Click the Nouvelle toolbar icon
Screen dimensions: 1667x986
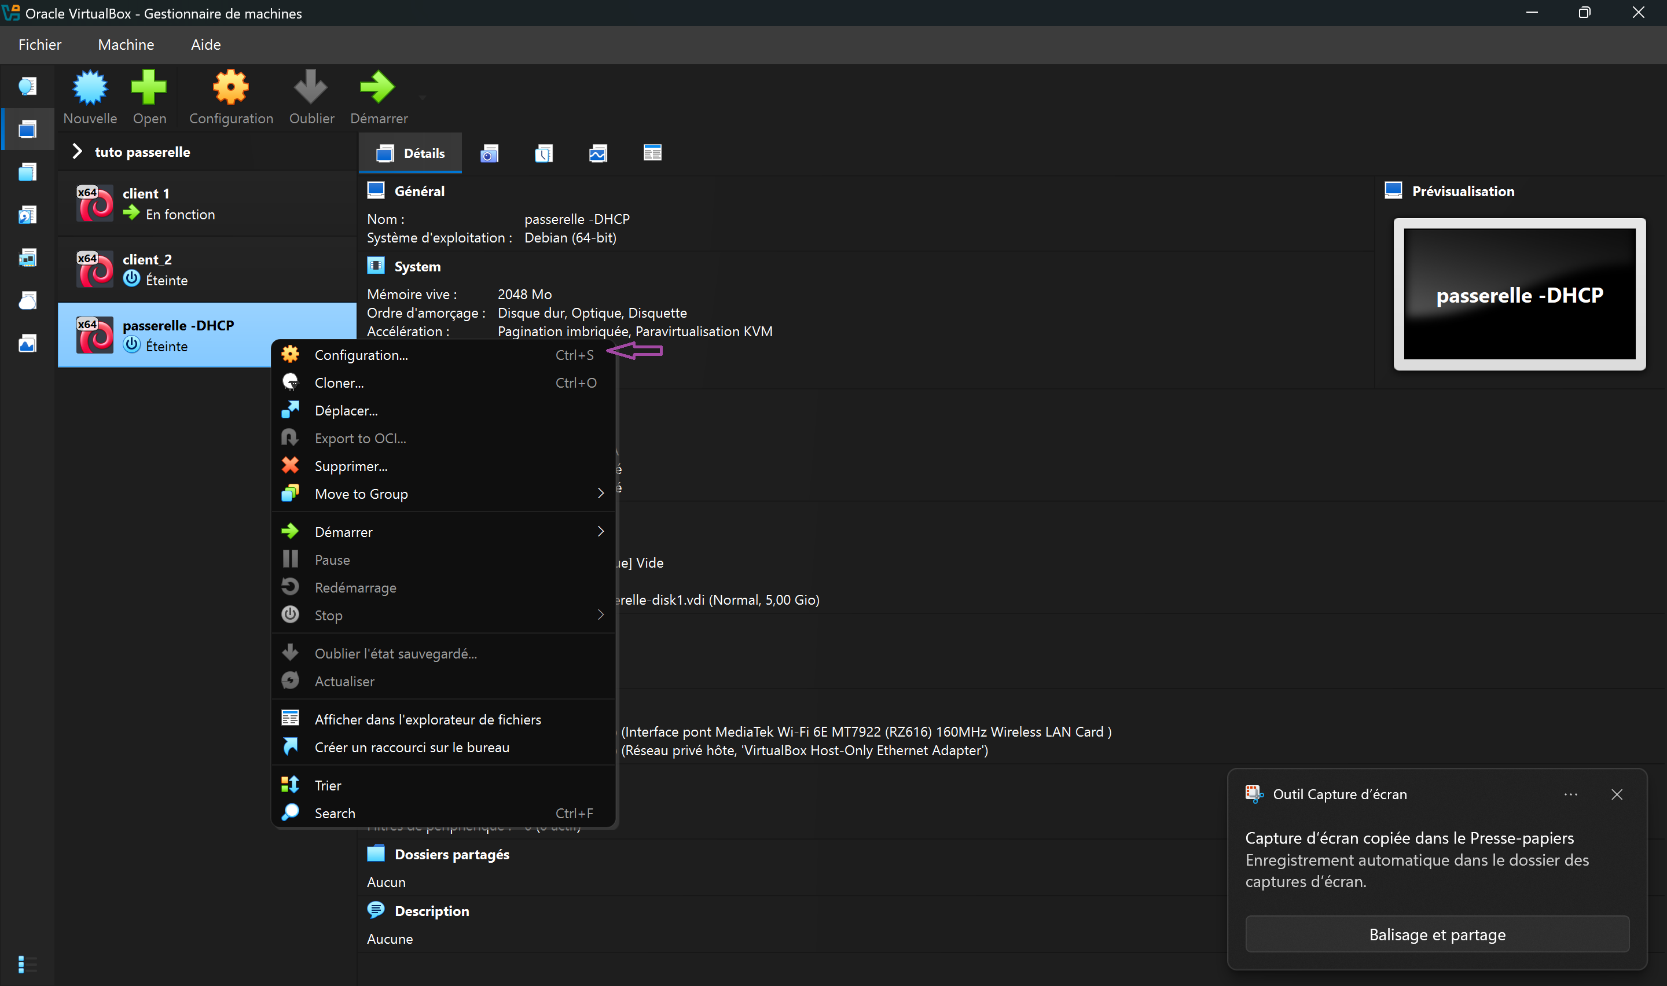click(90, 89)
